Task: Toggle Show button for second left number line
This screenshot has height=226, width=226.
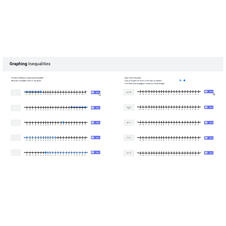Action: (x=95, y=108)
